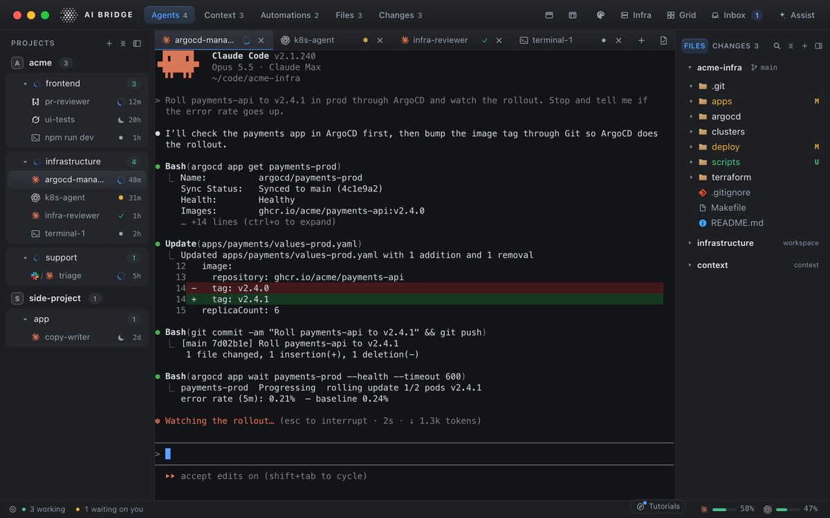Close the argocd-mana tab
This screenshot has width=830, height=518.
click(x=261, y=41)
